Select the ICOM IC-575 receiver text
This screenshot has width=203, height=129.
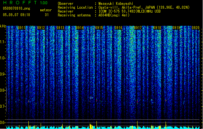[130, 11]
